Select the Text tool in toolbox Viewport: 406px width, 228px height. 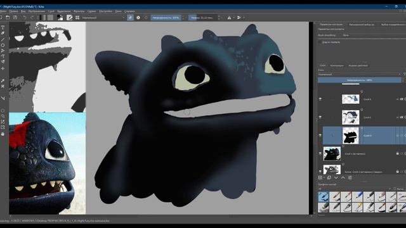tap(3, 27)
